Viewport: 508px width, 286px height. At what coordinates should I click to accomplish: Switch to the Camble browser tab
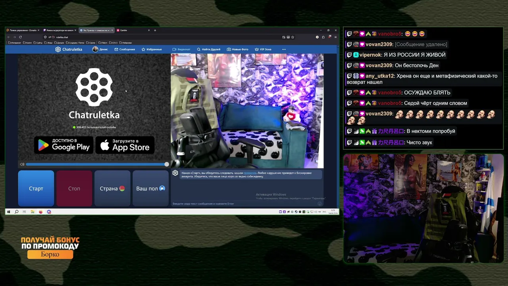(x=133, y=30)
